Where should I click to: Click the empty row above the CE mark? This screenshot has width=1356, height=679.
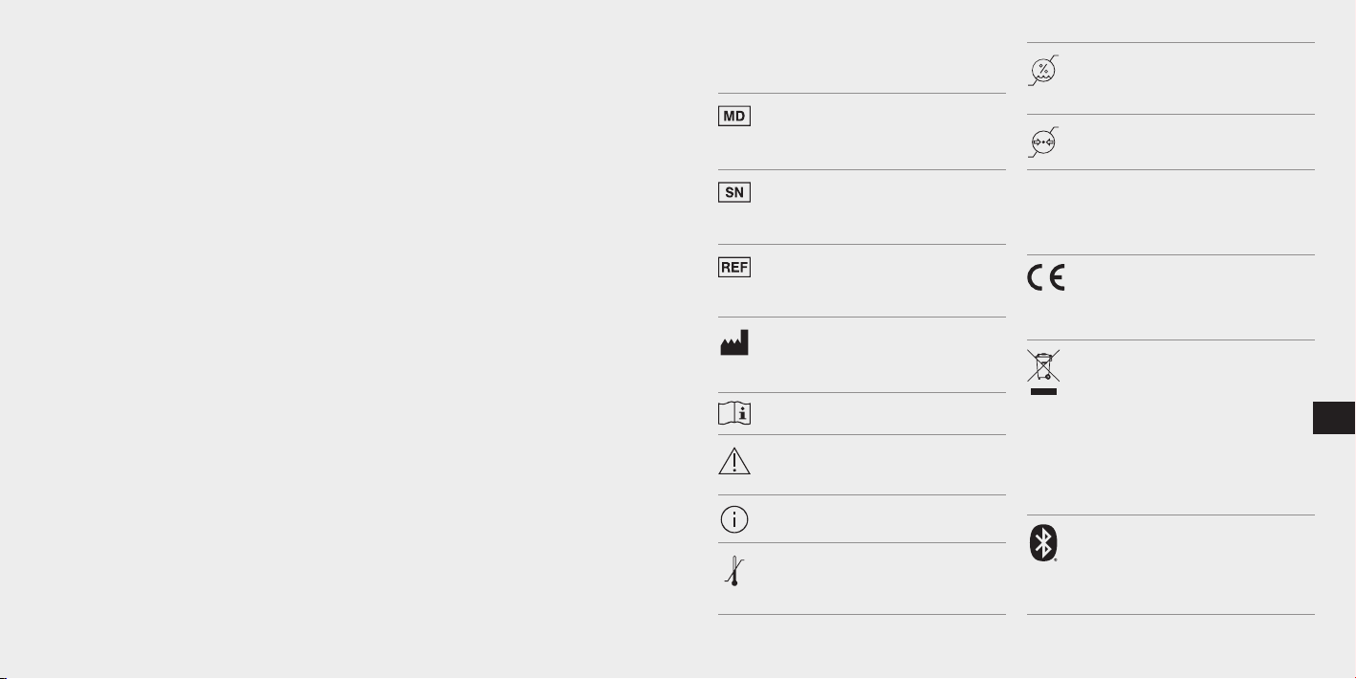tap(1170, 212)
